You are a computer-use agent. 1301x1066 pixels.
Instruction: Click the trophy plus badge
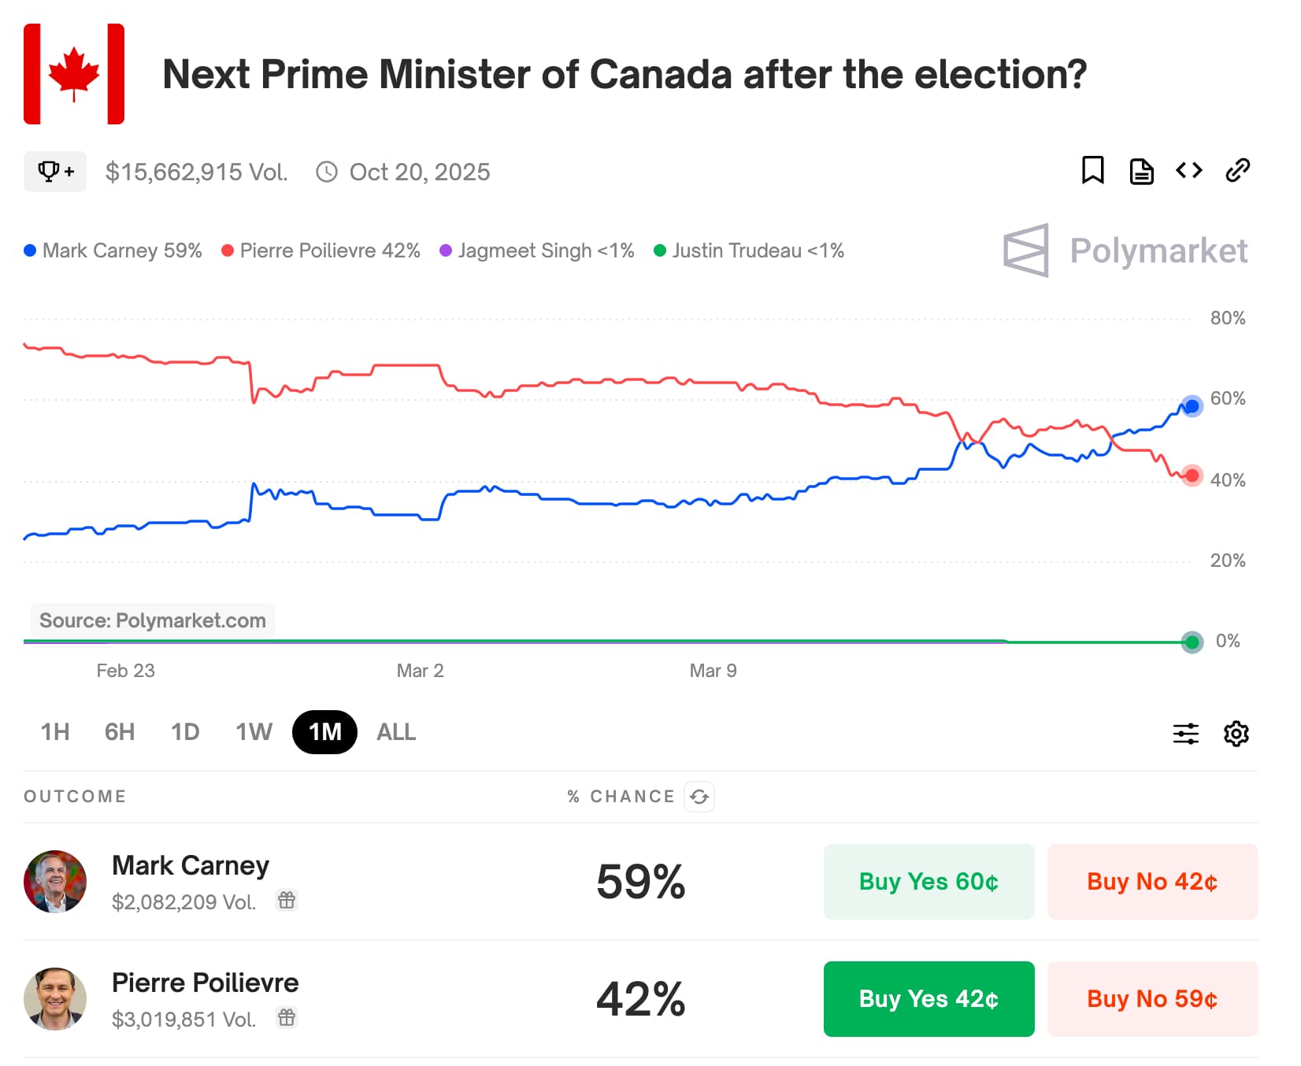(55, 172)
